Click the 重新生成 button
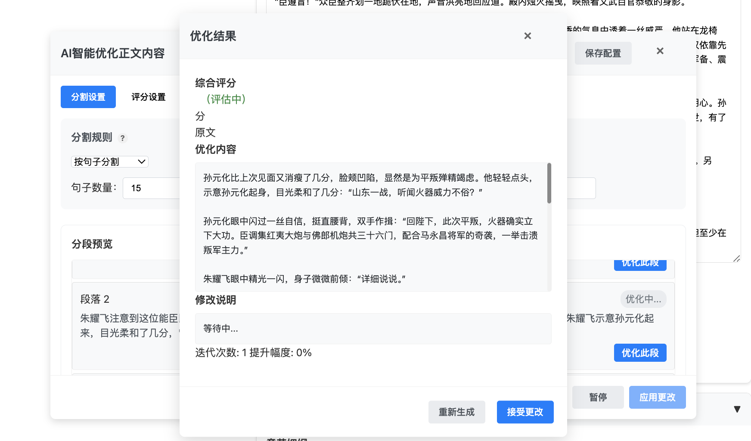751x441 pixels. [456, 412]
